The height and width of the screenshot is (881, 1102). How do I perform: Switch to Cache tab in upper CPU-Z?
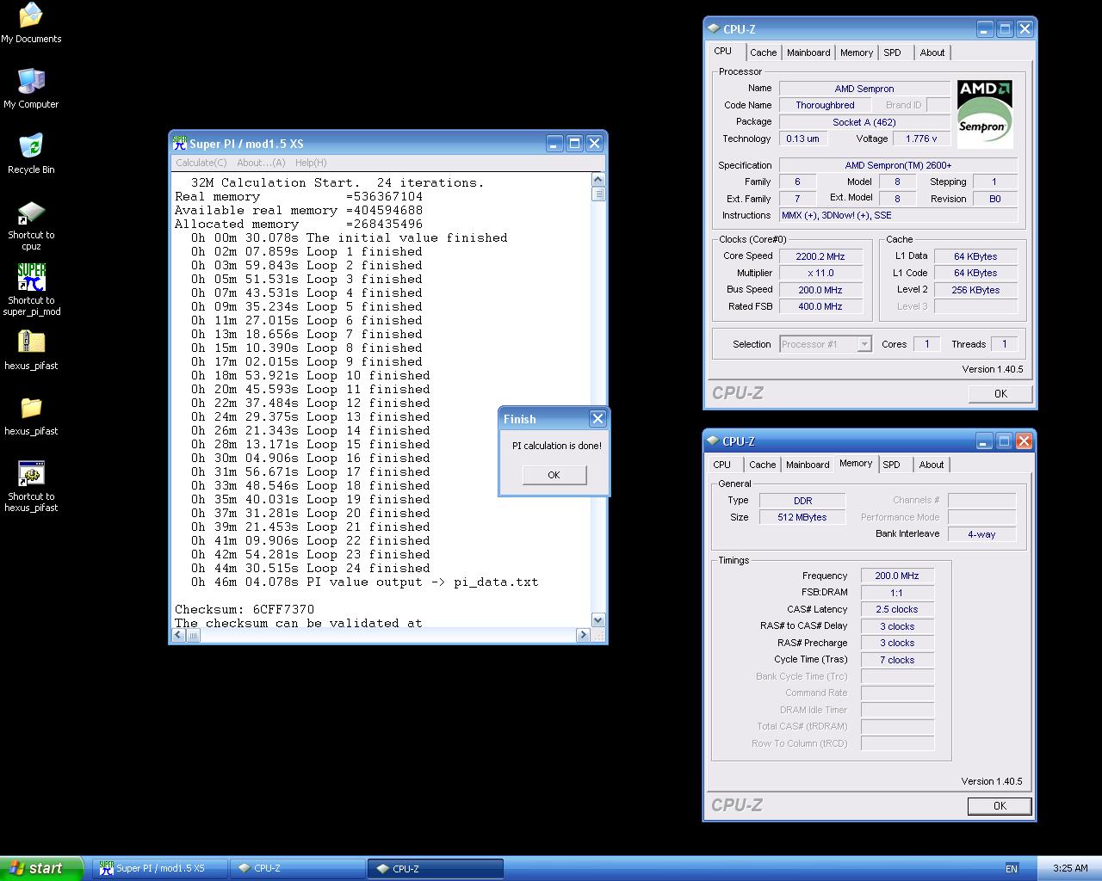point(763,52)
